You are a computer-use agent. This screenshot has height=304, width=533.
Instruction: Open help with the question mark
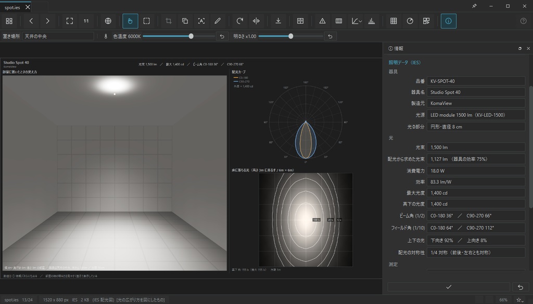click(524, 21)
